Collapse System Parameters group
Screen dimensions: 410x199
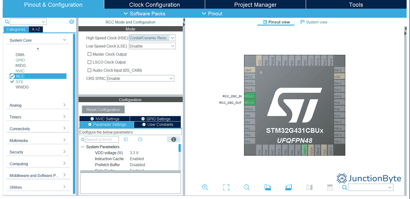tap(83, 147)
